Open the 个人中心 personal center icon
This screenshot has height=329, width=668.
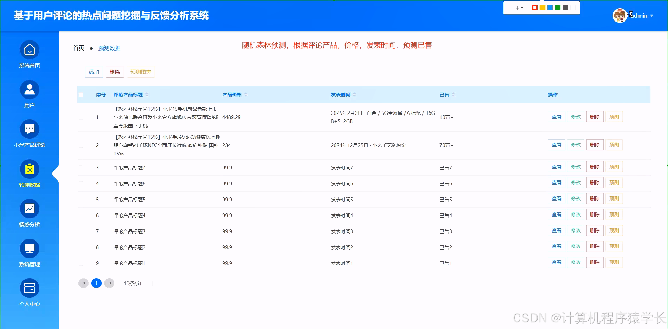pos(29,288)
